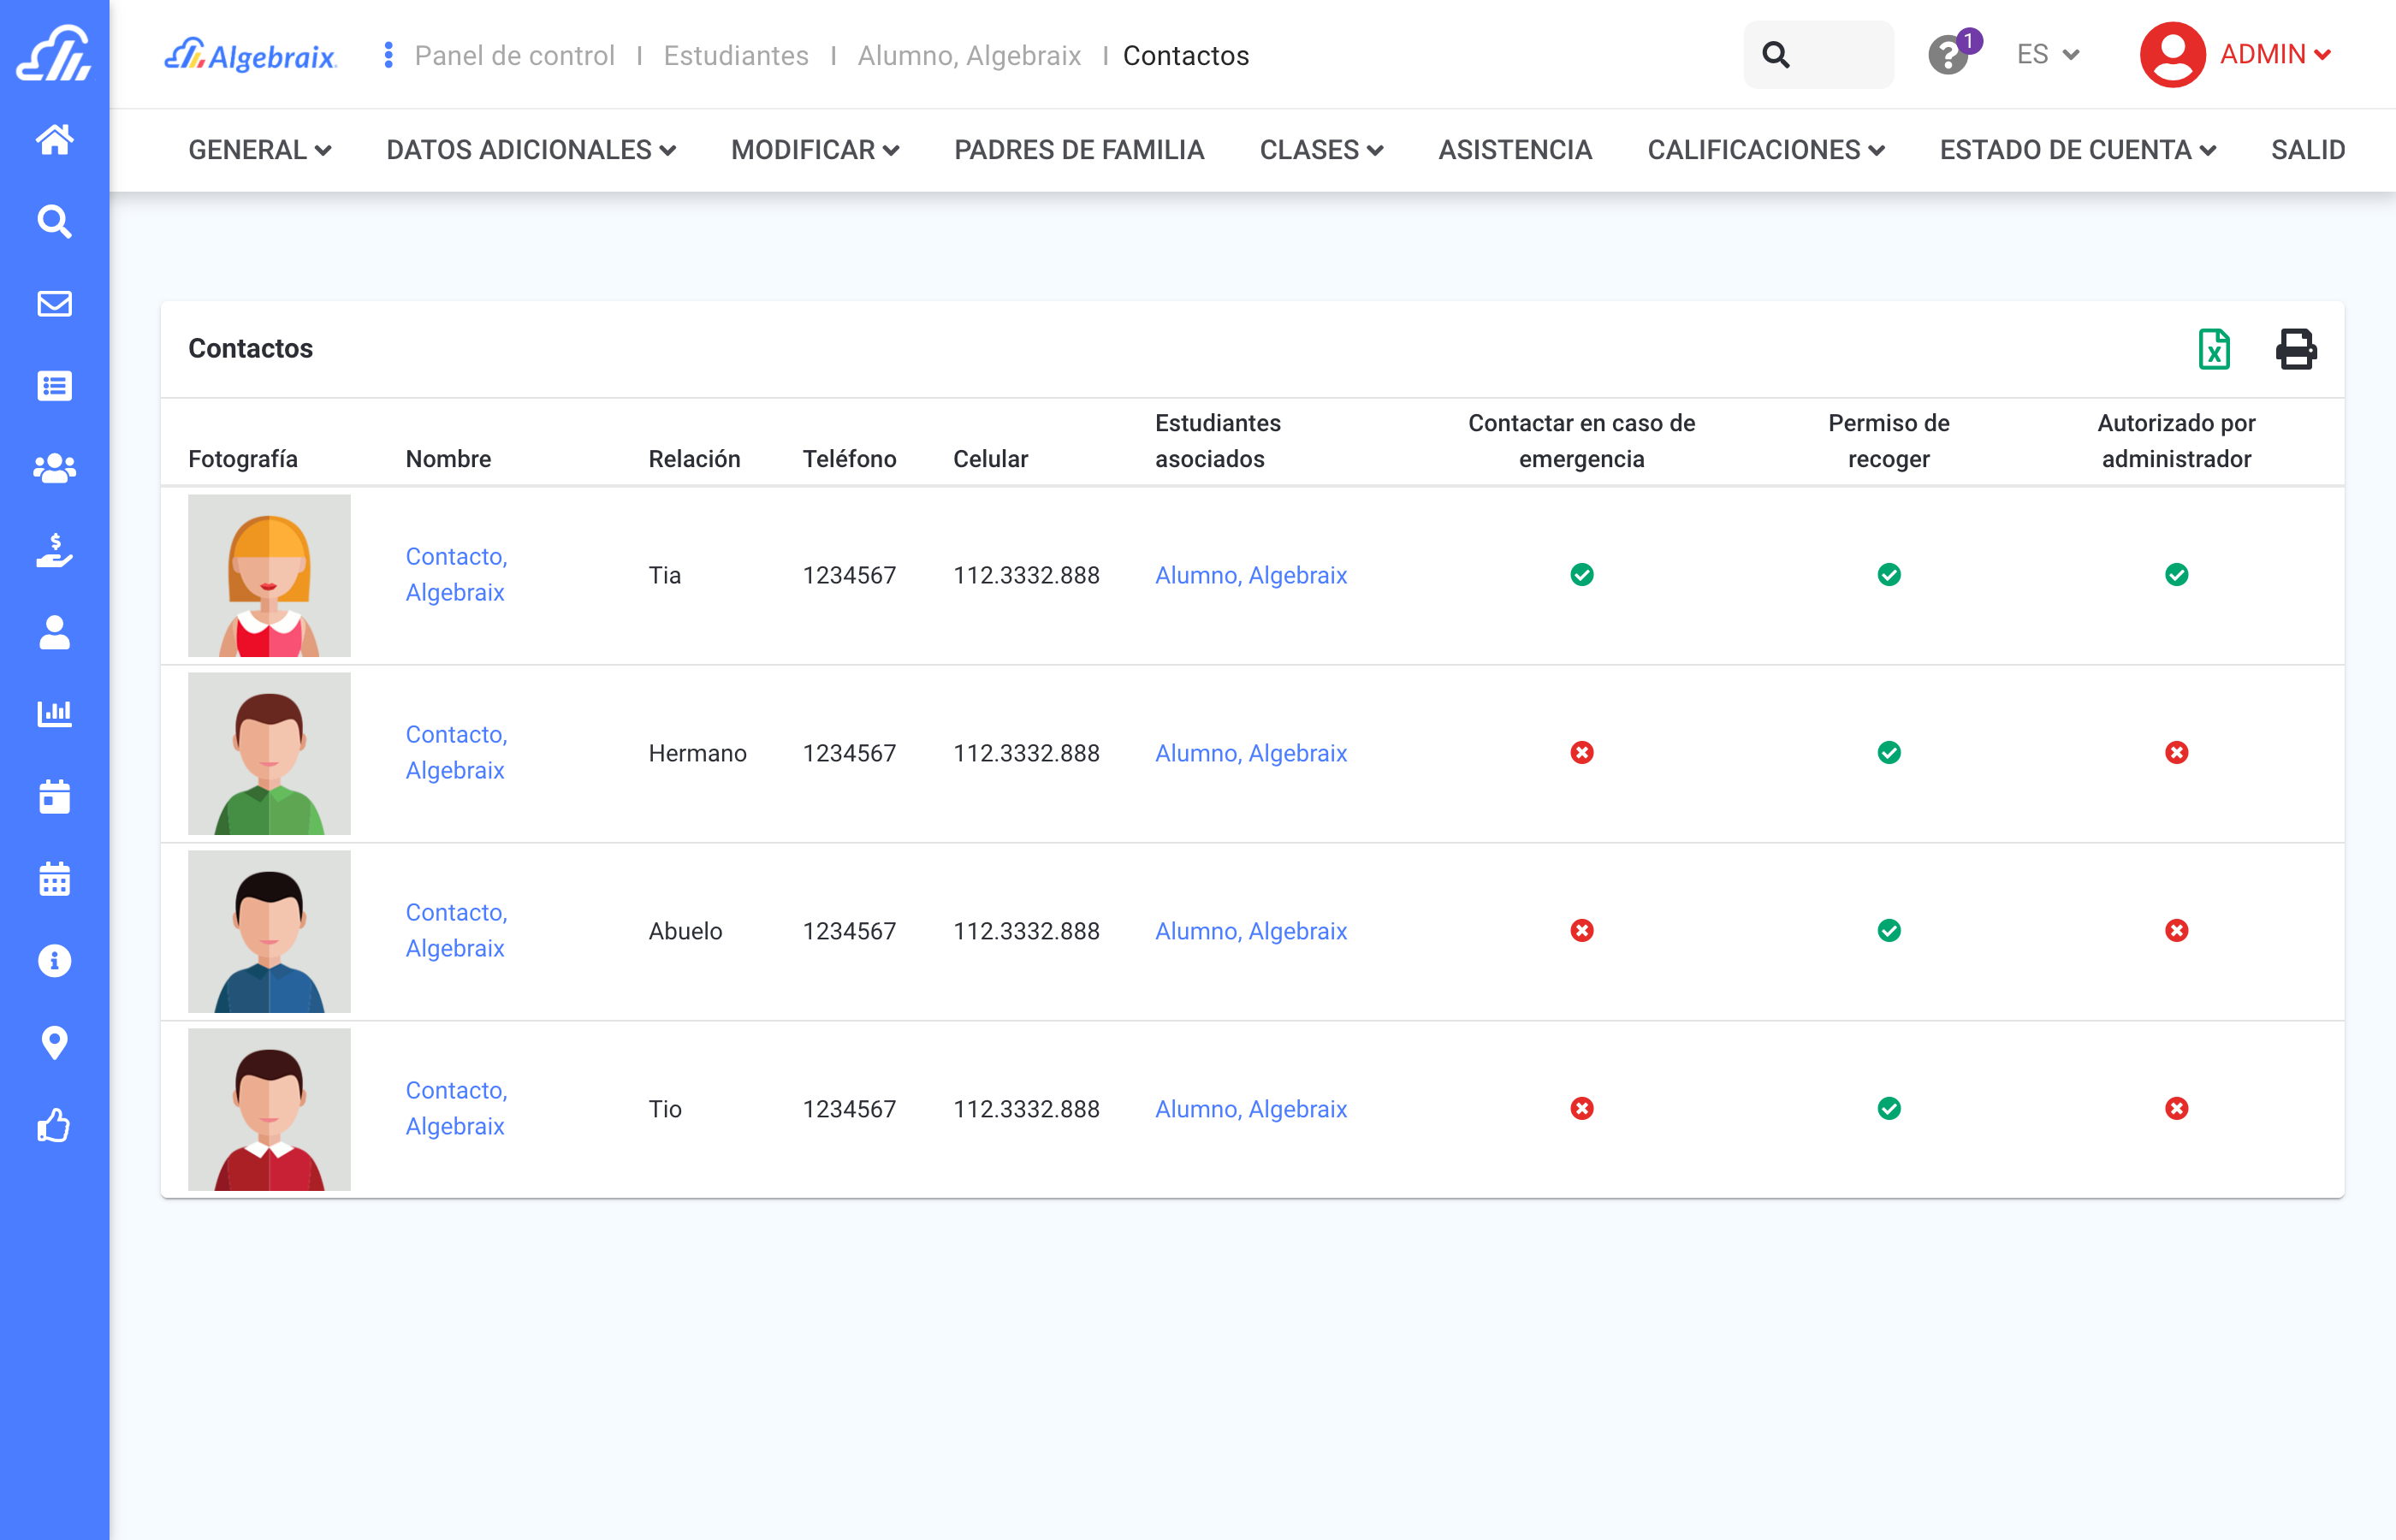Open the group users icon in sidebar

coord(54,468)
